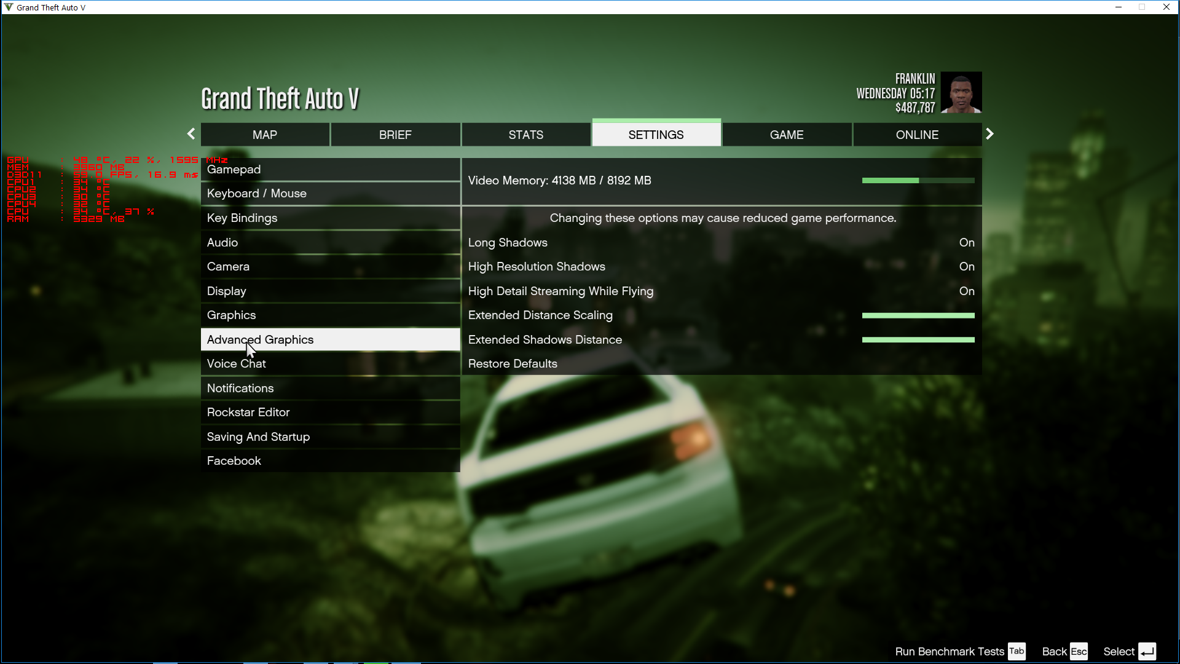The width and height of the screenshot is (1180, 664).
Task: Click the WEDNESDAY 05:17 time display
Action: pos(895,93)
